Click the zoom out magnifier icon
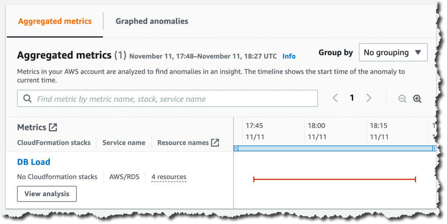This screenshot has height=224, width=447. [402, 99]
